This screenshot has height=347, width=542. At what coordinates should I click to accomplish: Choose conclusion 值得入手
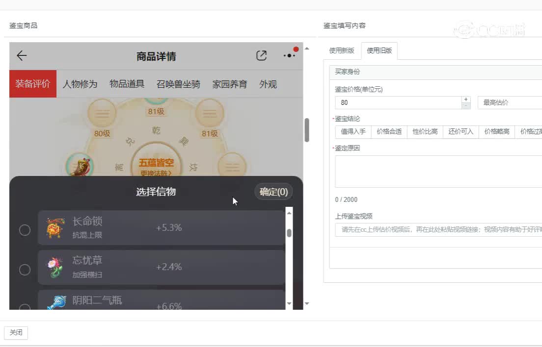[x=353, y=131]
